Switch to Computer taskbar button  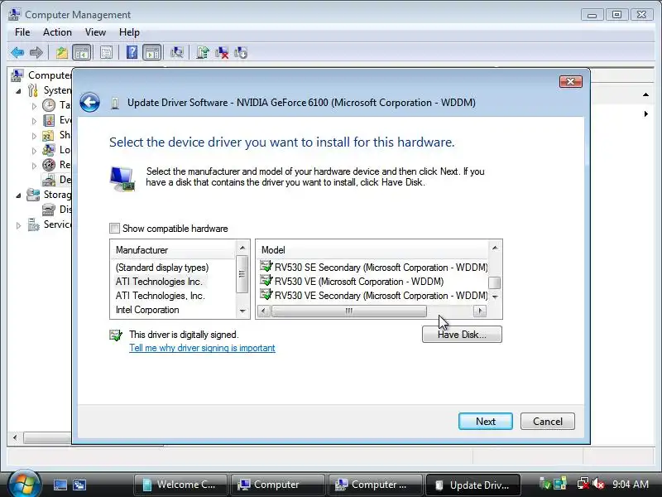tap(278, 485)
